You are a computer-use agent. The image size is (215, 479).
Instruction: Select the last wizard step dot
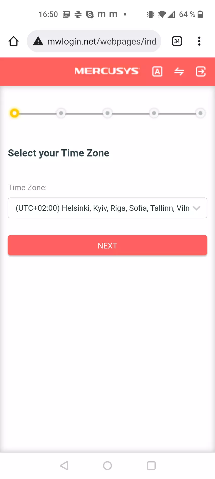coord(200,113)
